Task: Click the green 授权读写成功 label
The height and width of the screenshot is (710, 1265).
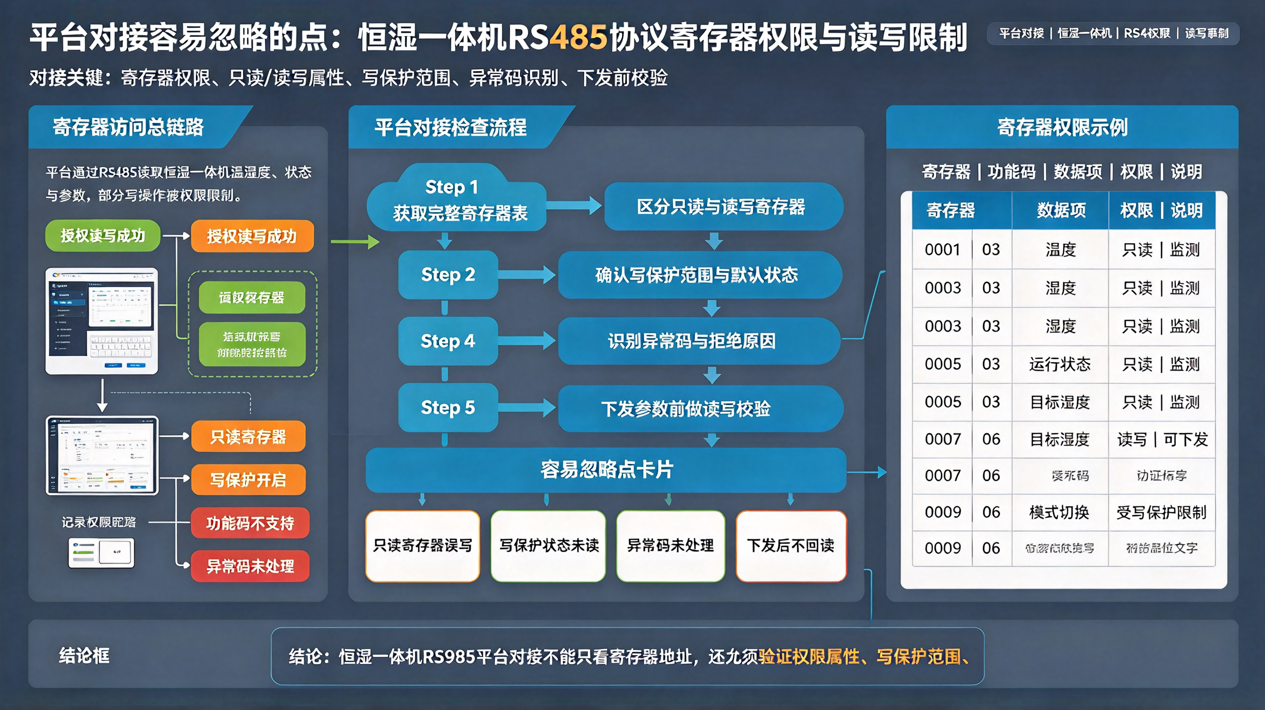Action: [x=103, y=236]
